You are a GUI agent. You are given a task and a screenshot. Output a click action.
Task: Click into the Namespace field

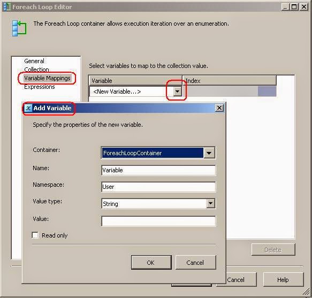pyautogui.click(x=158, y=187)
